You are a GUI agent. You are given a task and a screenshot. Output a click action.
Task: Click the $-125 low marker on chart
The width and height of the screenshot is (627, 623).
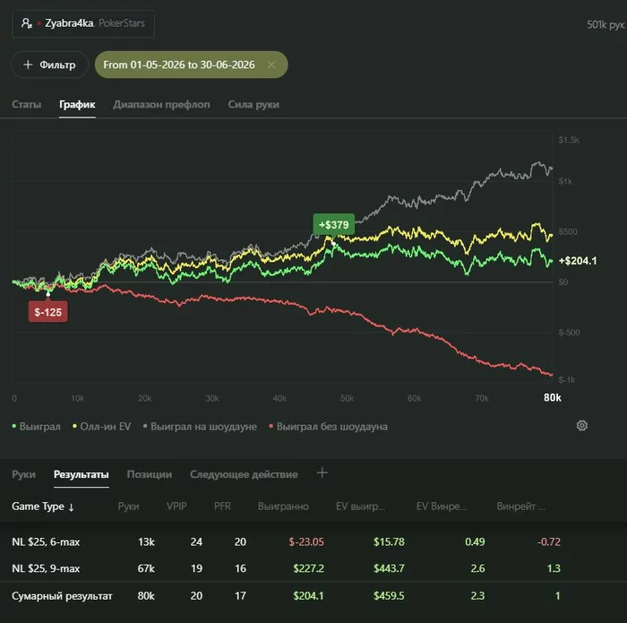tap(48, 312)
